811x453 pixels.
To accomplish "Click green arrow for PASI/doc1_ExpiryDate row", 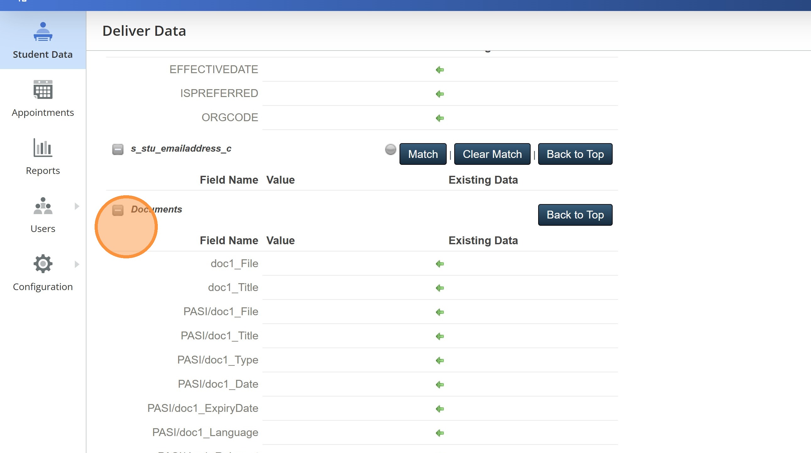I will pos(440,409).
